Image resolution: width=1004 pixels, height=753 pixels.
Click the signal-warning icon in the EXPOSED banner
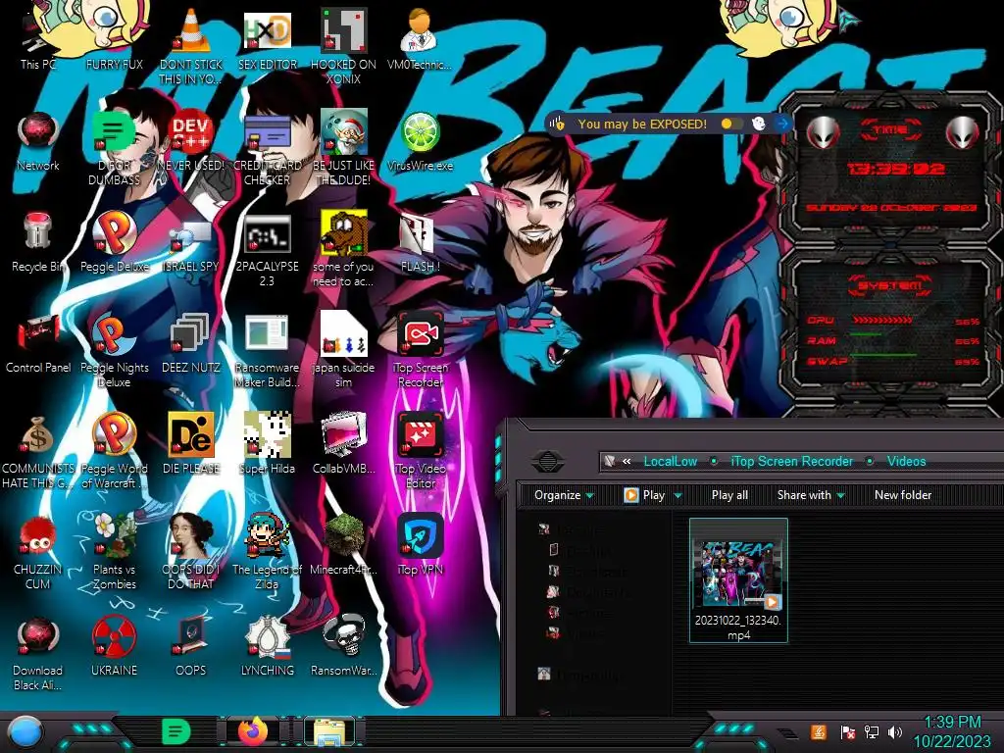coord(558,124)
